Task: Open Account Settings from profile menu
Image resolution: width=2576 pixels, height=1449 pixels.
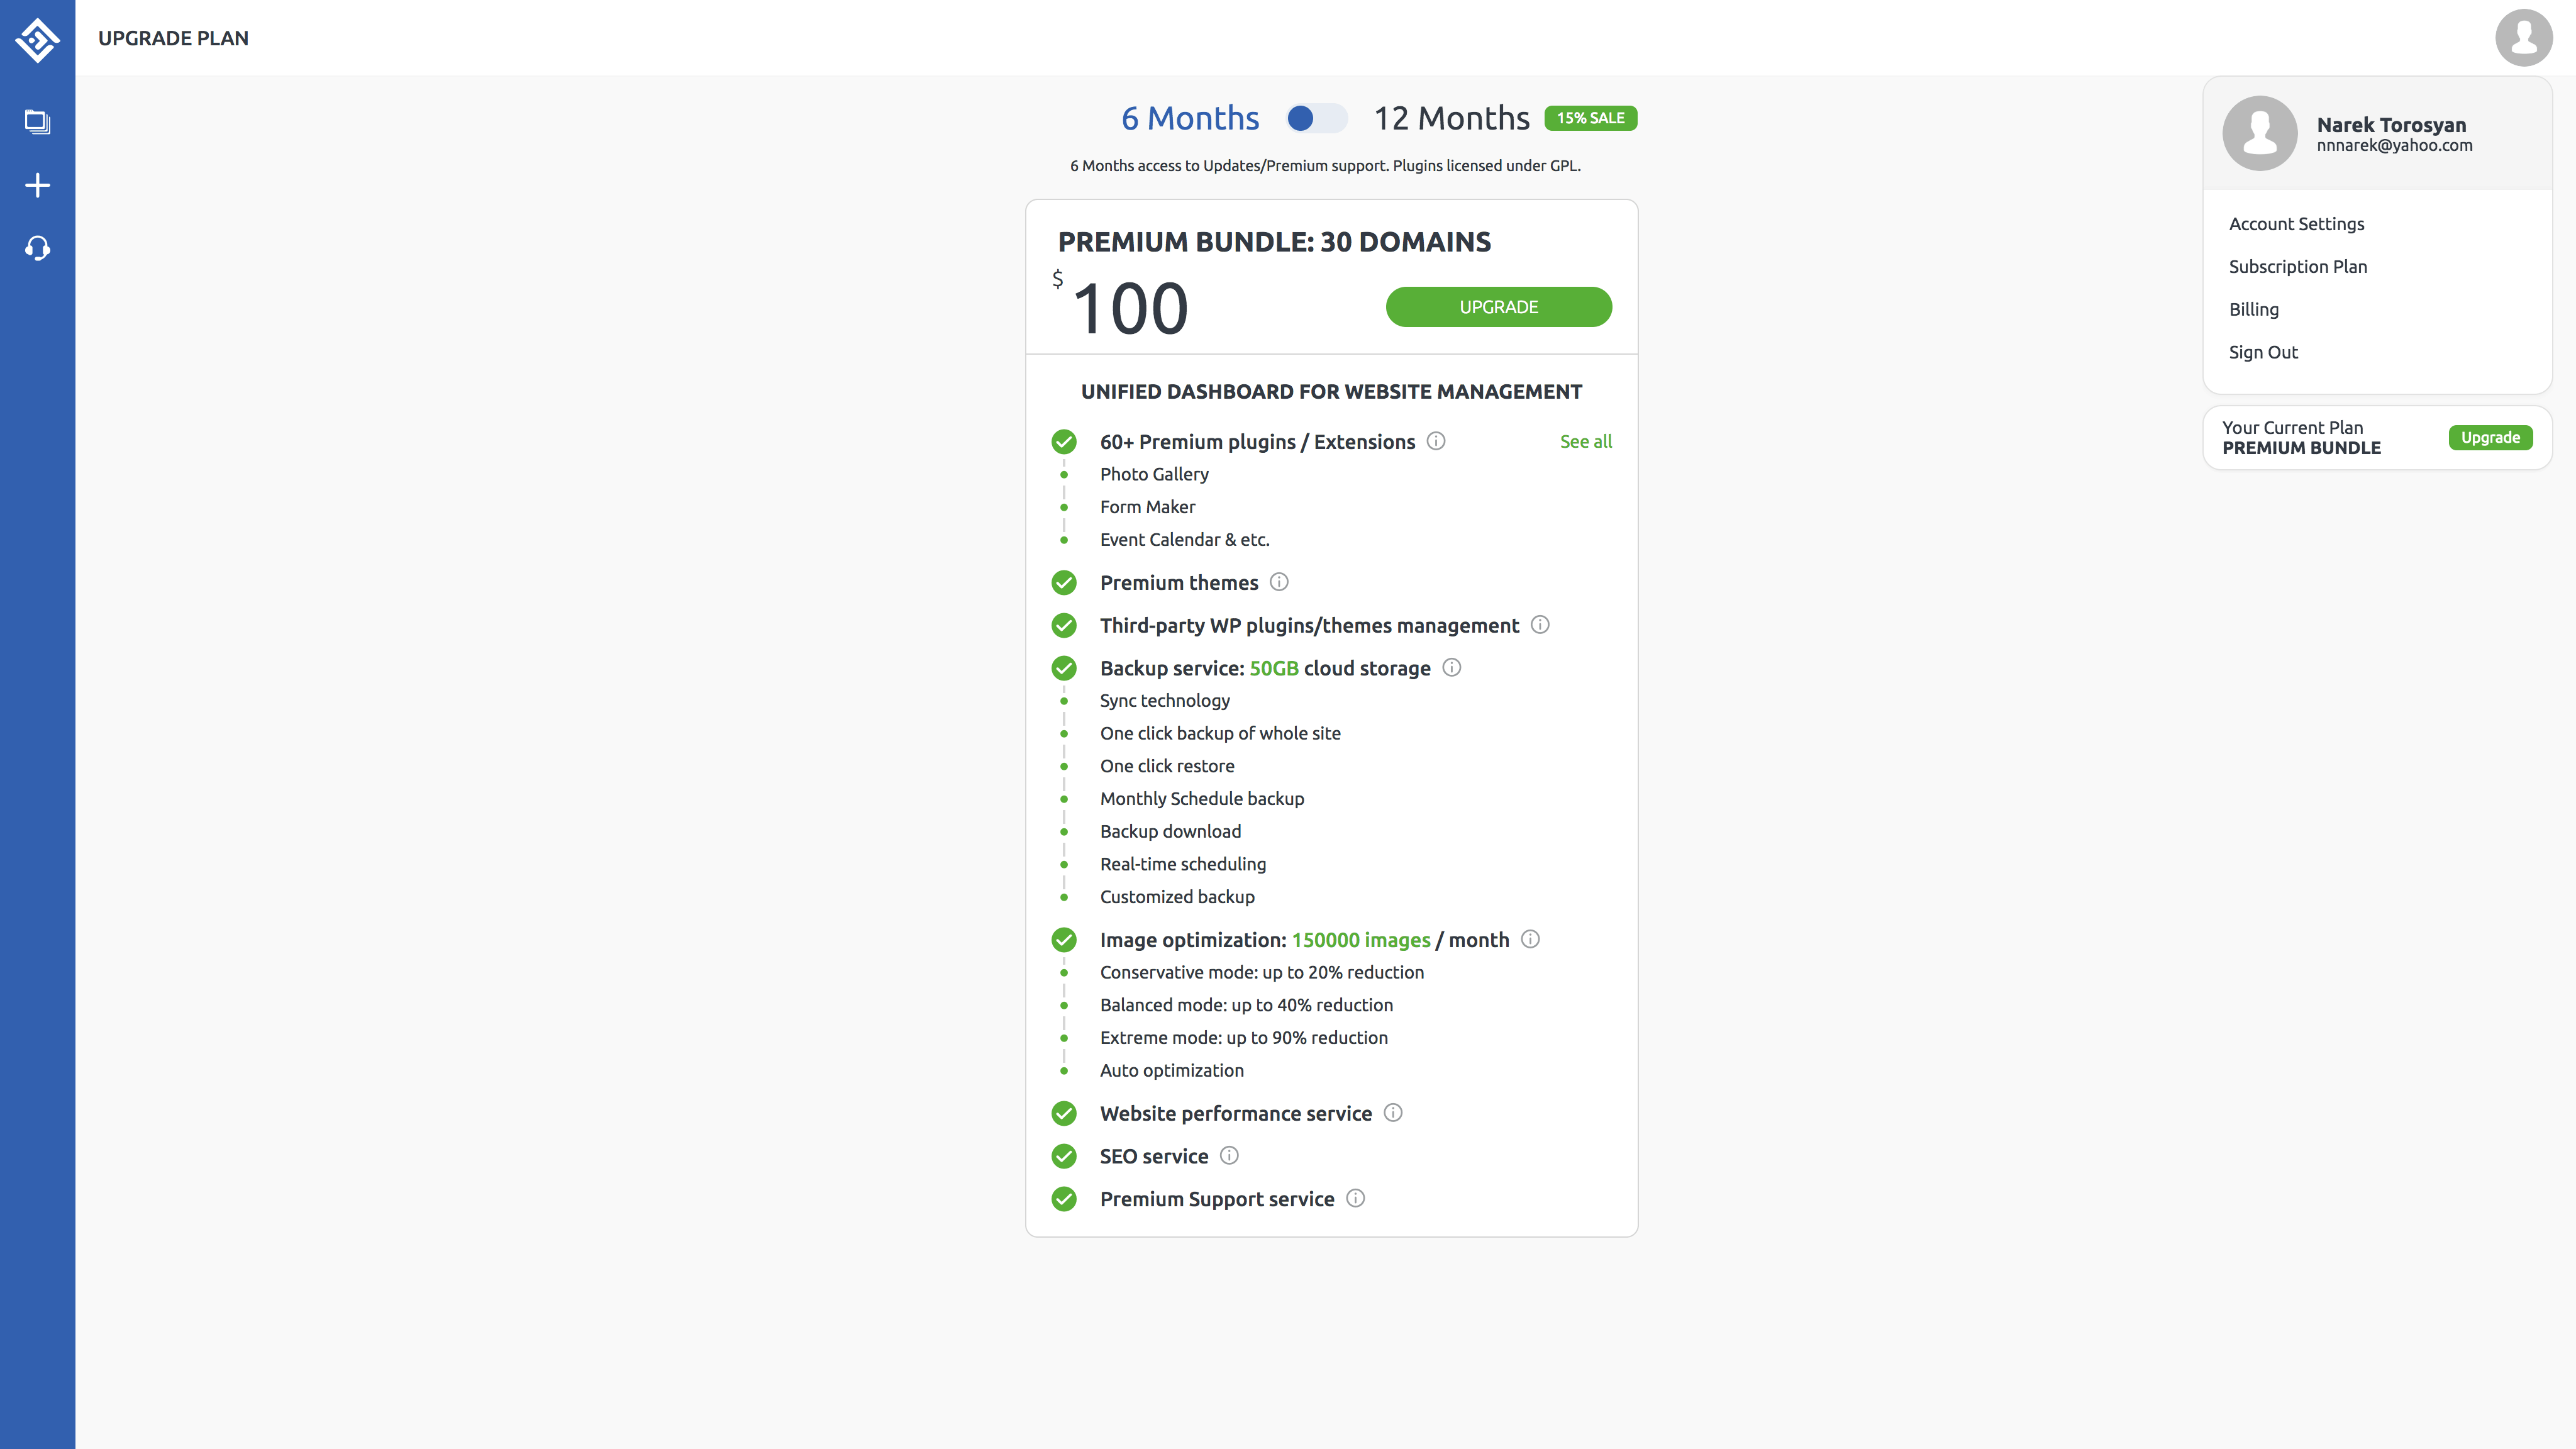Action: [x=2296, y=224]
